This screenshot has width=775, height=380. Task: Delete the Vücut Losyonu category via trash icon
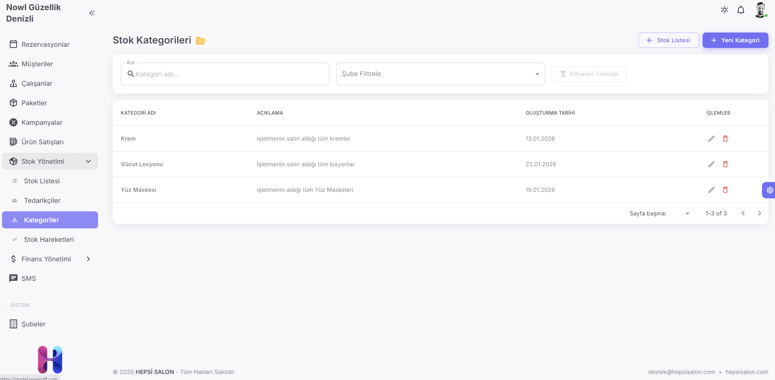(x=725, y=164)
